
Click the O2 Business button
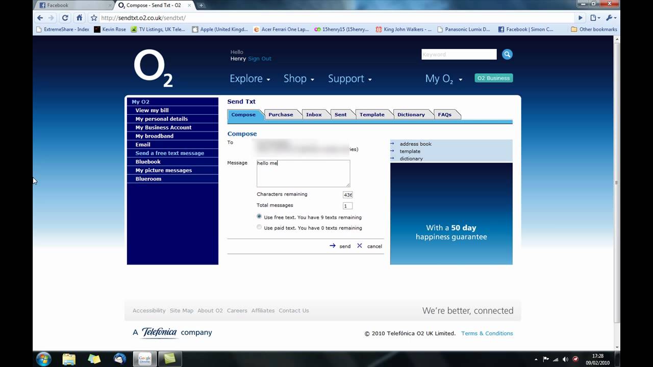(494, 78)
